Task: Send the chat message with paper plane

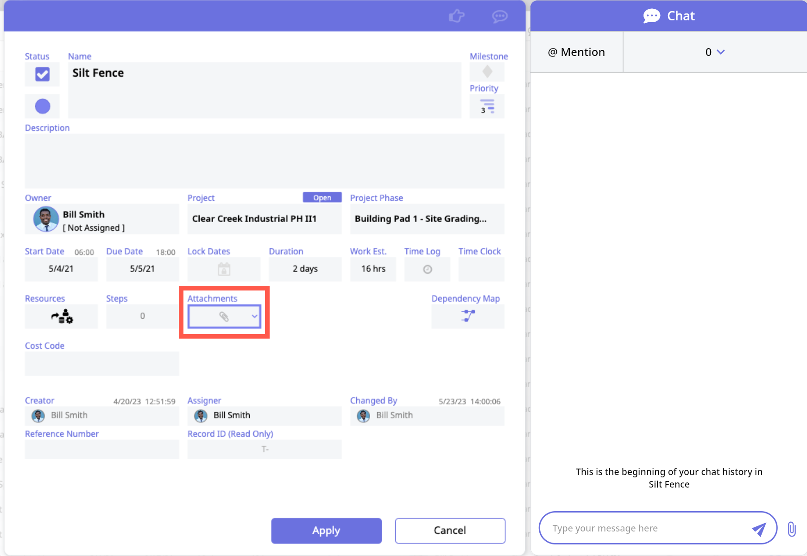Action: coord(758,529)
